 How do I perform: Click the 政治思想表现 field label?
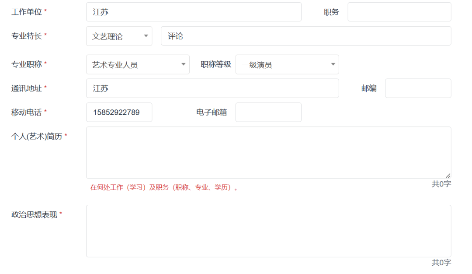34,215
